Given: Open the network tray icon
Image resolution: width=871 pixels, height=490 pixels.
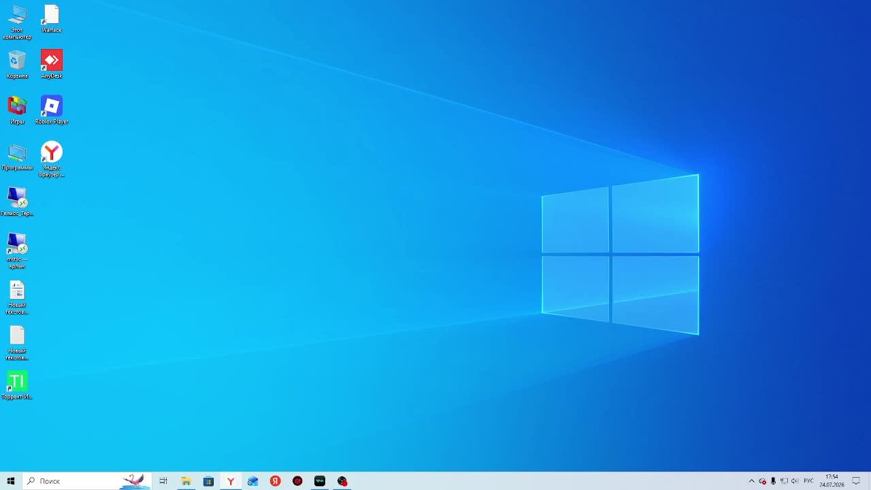Looking at the screenshot, I should [784, 481].
